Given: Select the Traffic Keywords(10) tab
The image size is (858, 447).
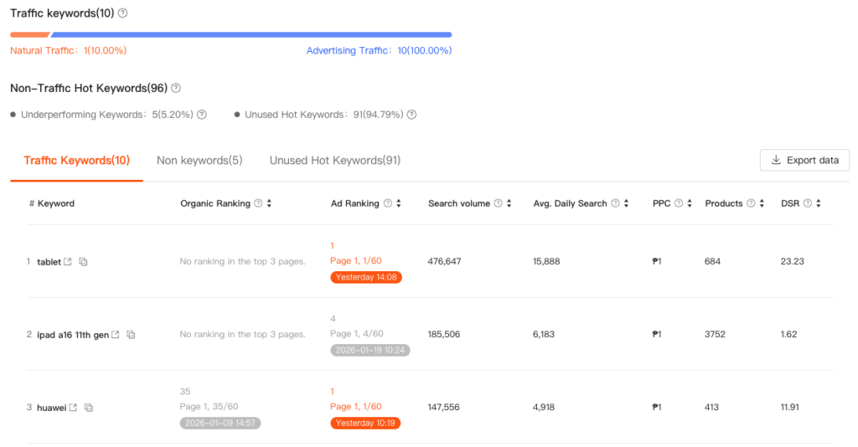Looking at the screenshot, I should point(77,160).
